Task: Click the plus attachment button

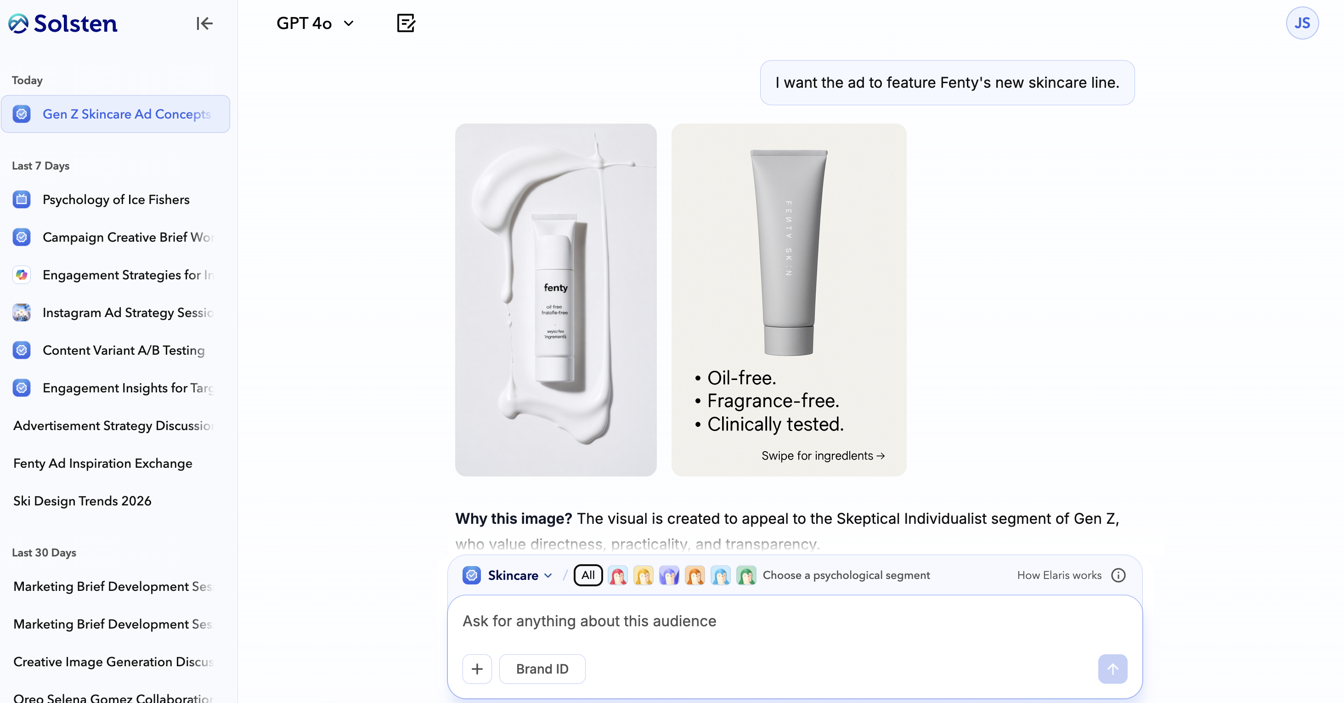Action: (477, 669)
